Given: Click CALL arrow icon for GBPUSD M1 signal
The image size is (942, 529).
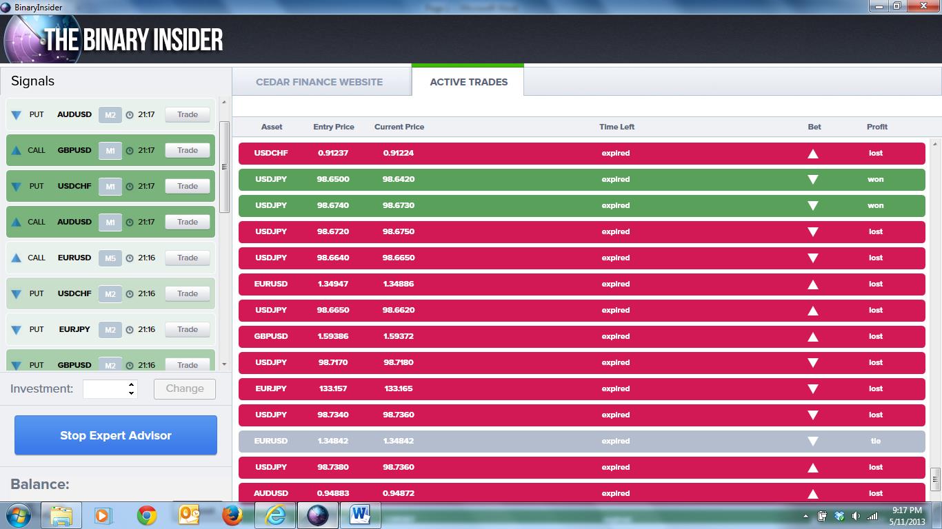Looking at the screenshot, I should [x=17, y=150].
